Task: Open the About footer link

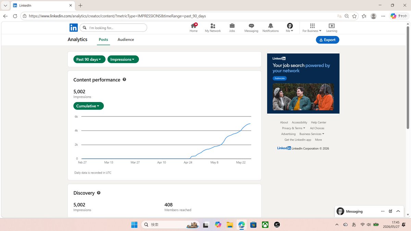Action: pos(284,122)
